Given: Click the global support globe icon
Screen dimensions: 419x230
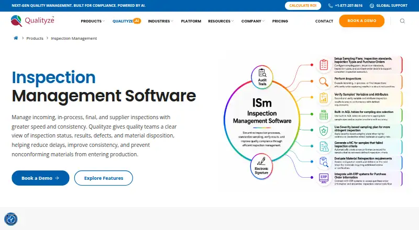Looking at the screenshot, I should 372,6.
